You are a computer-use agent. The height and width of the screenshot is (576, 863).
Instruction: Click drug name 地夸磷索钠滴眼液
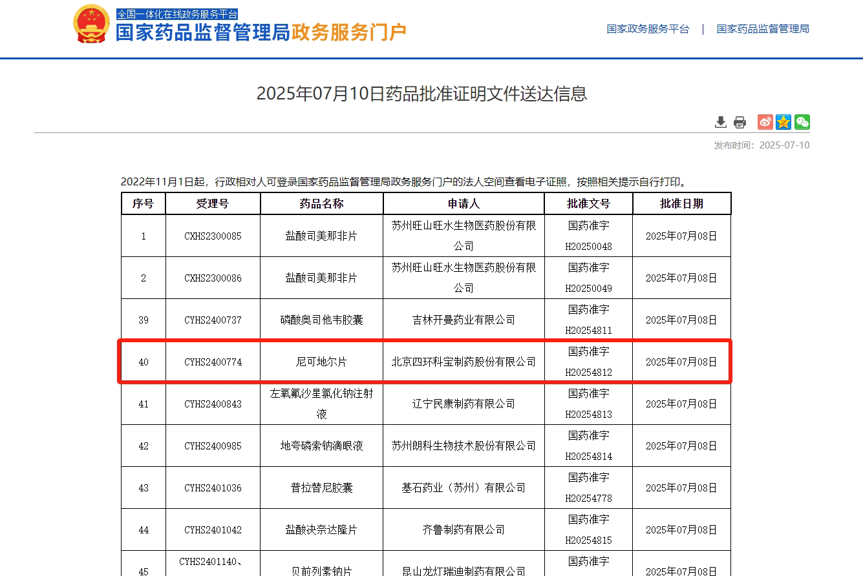point(321,446)
